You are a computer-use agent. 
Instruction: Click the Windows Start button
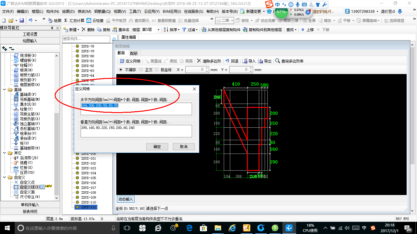pos(7,228)
